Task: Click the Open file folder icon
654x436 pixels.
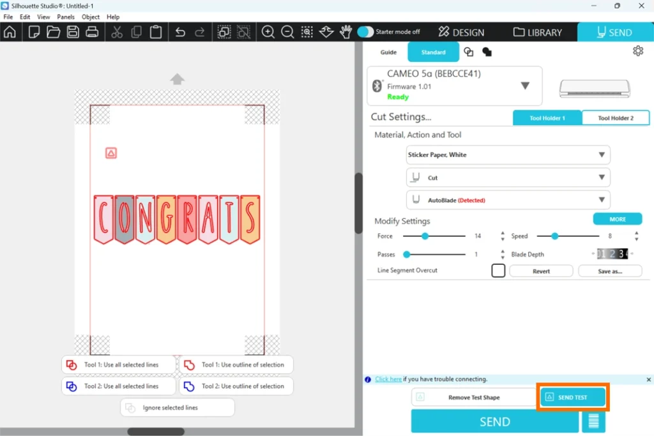Action: pos(53,32)
